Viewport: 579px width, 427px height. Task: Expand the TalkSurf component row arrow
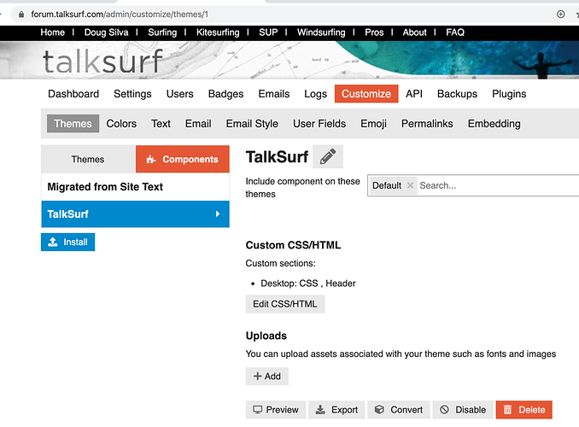point(218,213)
